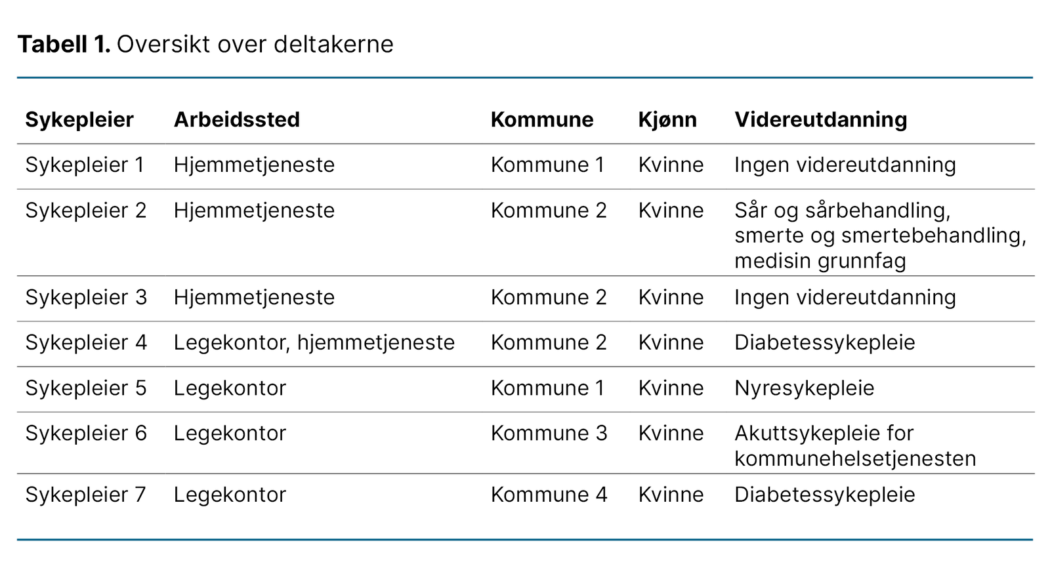Click the Kjønn column header
The image size is (1050, 568).
tap(667, 119)
